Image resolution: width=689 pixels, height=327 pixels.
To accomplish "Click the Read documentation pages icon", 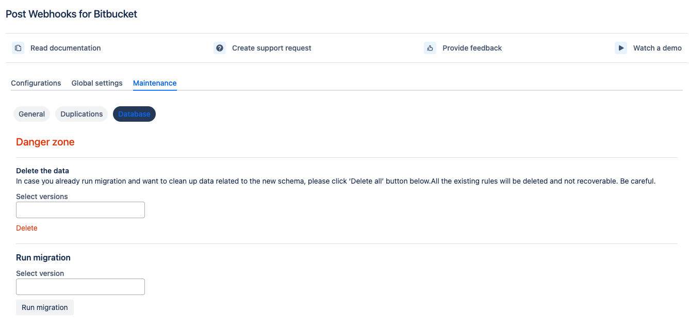I will tap(18, 48).
